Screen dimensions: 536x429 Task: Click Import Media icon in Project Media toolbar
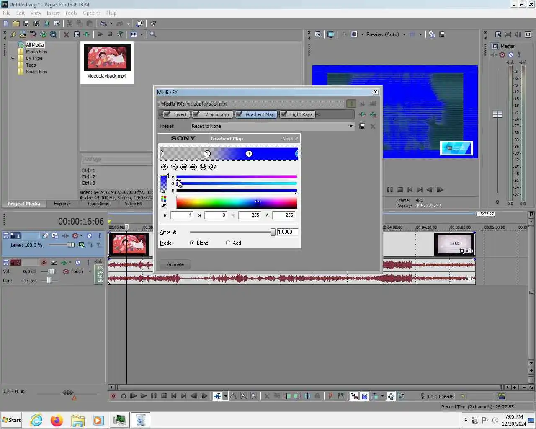pyautogui.click(x=23, y=34)
